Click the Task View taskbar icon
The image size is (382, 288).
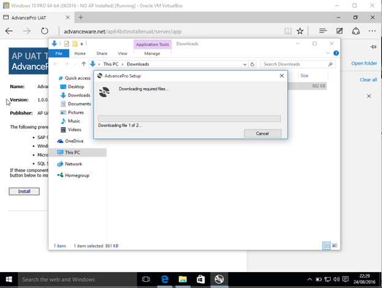(x=146, y=279)
